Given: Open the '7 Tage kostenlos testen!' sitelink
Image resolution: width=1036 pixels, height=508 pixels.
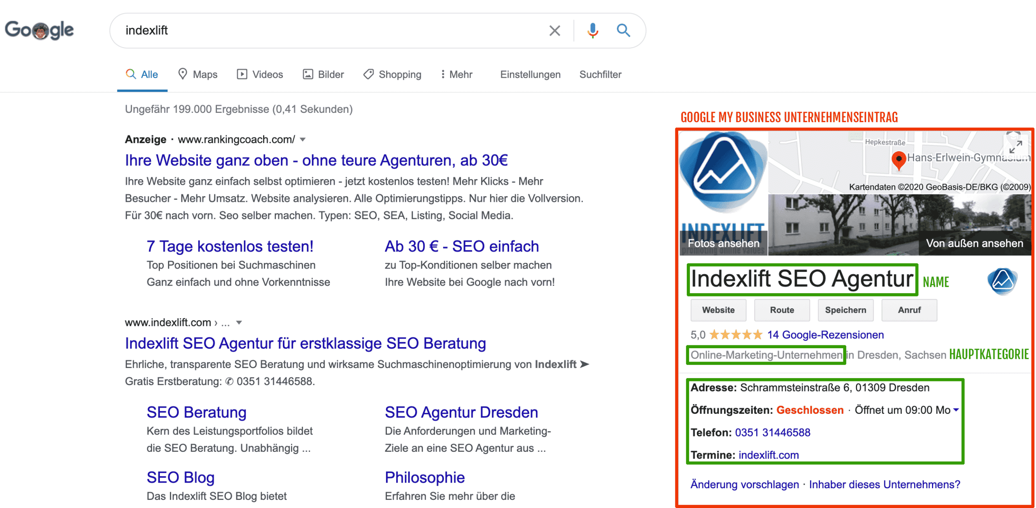Looking at the screenshot, I should tap(230, 246).
